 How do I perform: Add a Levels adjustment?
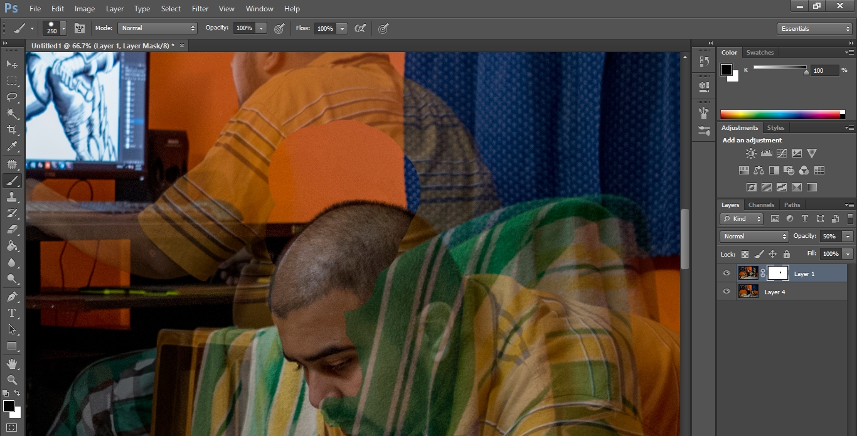click(x=766, y=153)
